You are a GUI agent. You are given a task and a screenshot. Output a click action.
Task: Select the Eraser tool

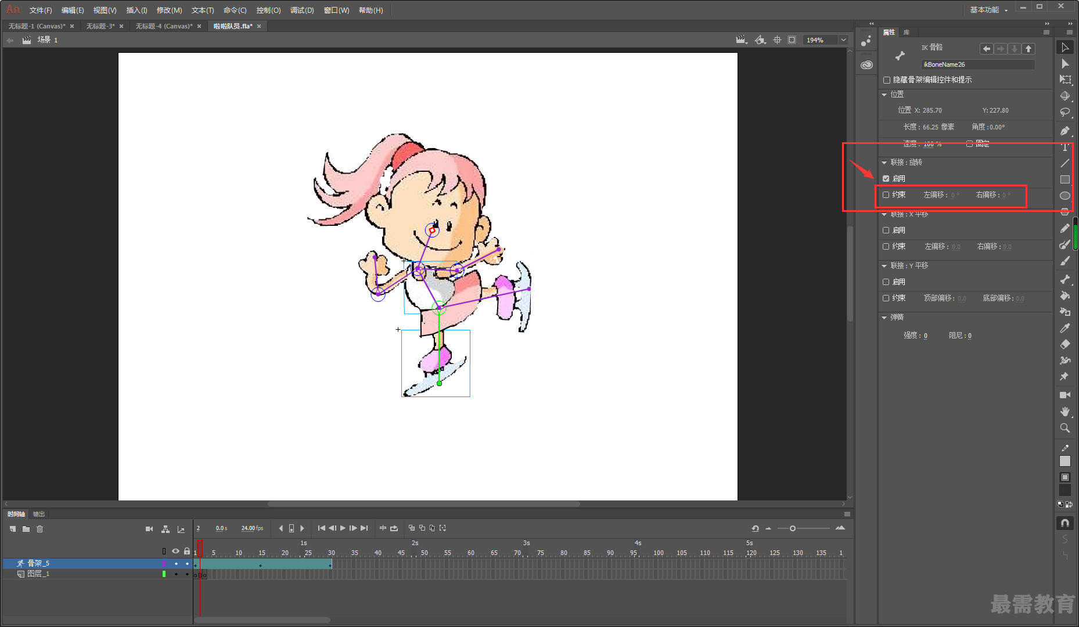pos(1064,344)
